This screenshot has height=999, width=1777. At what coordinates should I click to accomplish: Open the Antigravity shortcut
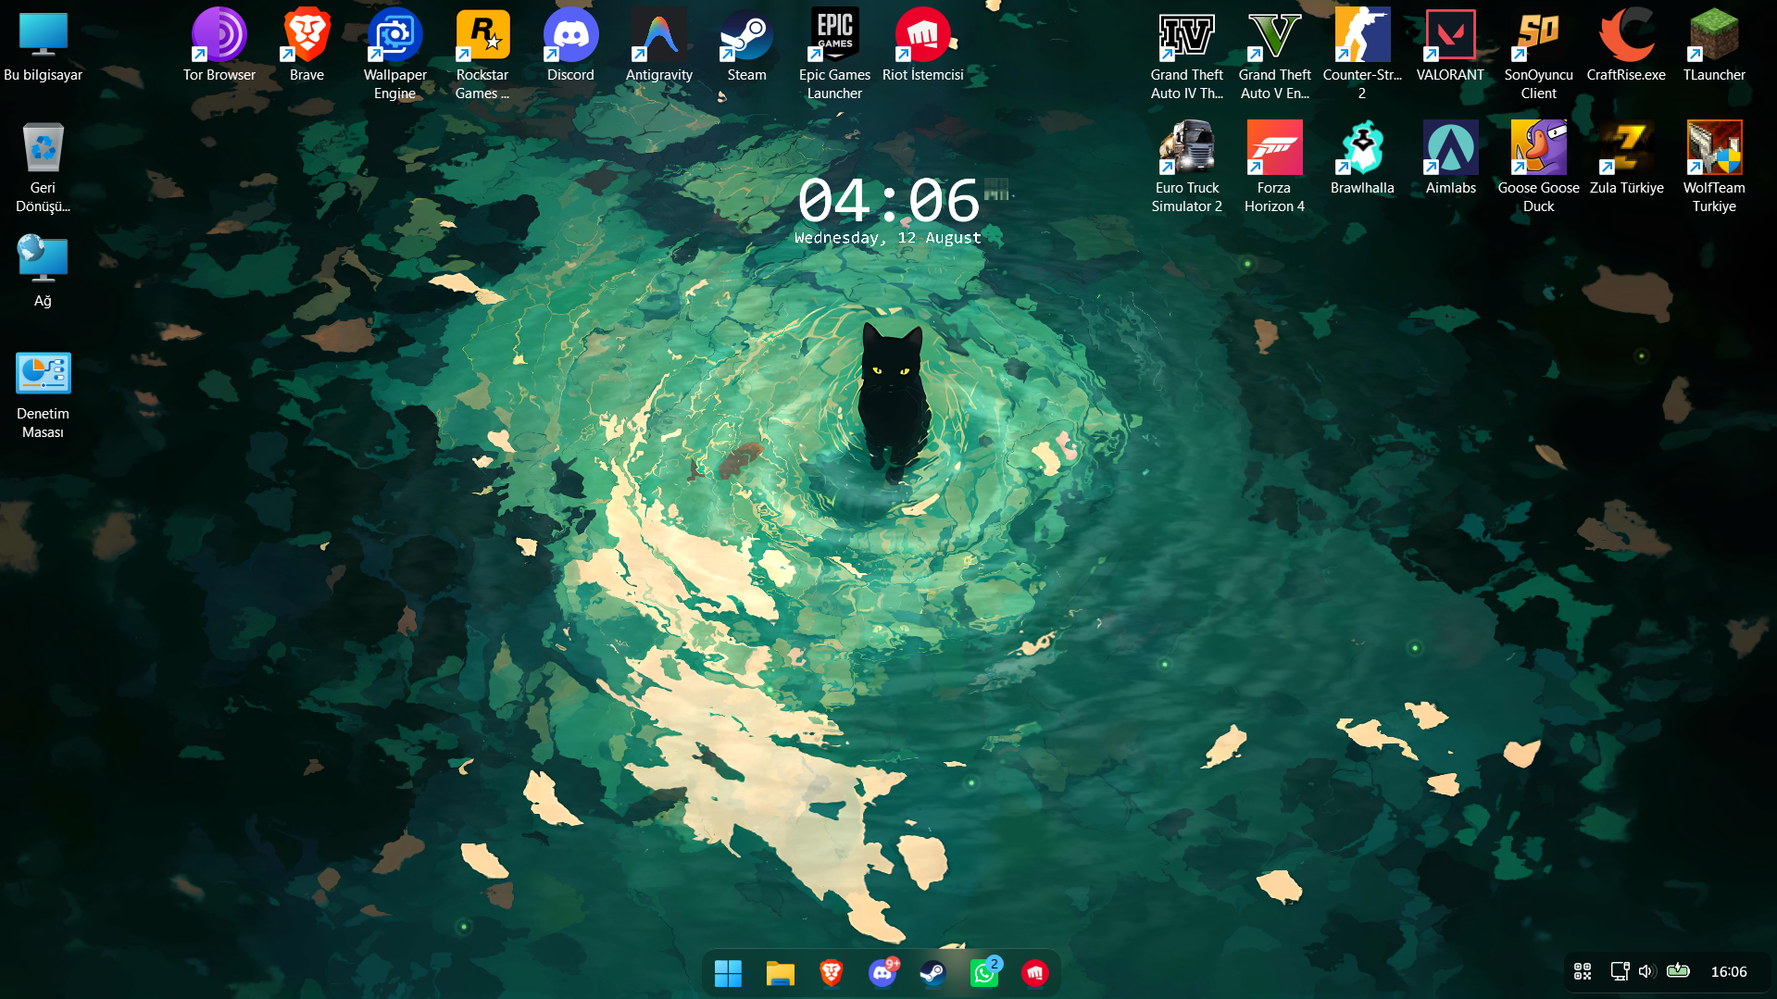(x=659, y=46)
